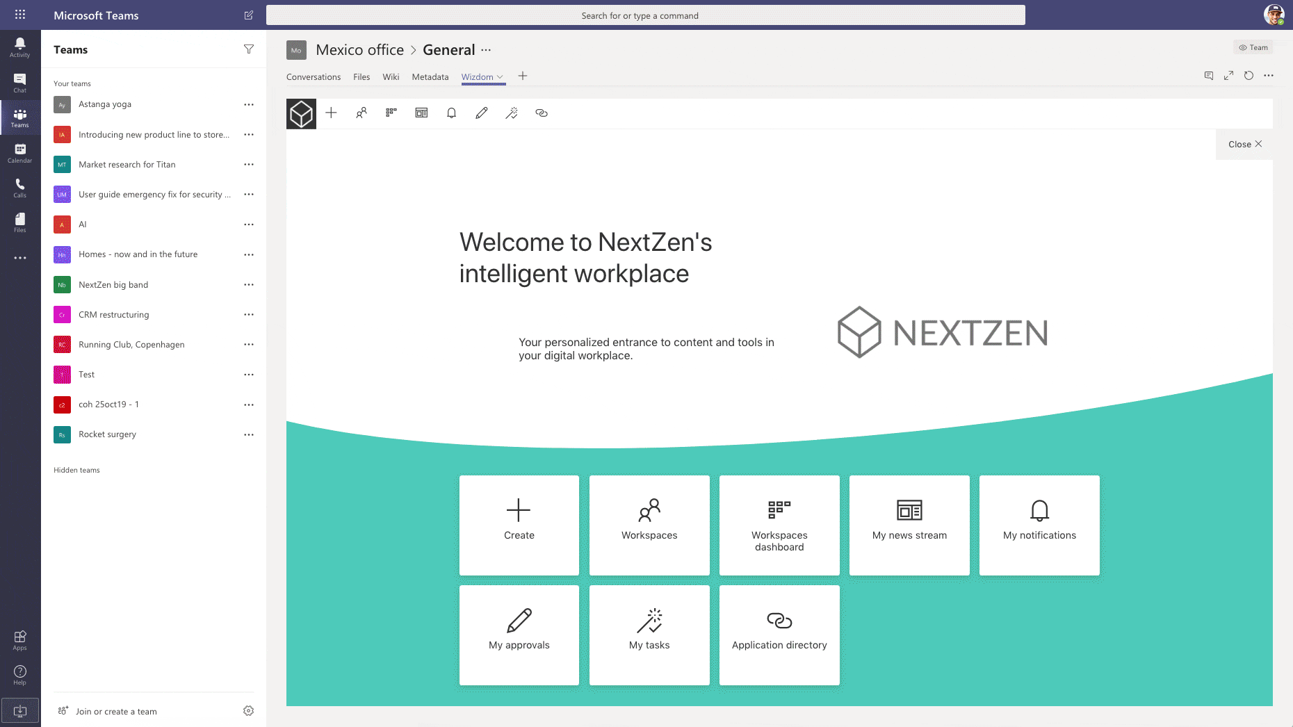
Task: Open the My tasks tile
Action: tap(649, 635)
